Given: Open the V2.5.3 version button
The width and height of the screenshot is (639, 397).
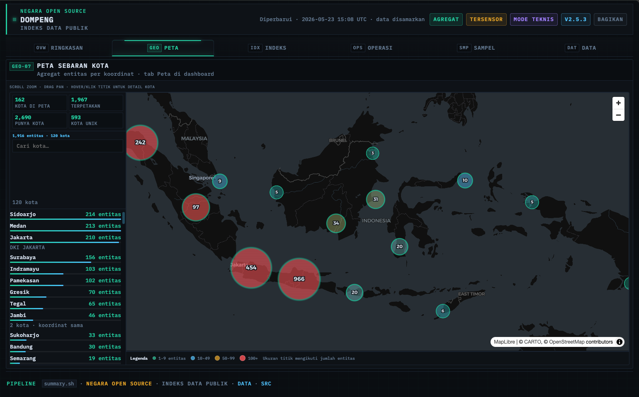Looking at the screenshot, I should [x=576, y=19].
